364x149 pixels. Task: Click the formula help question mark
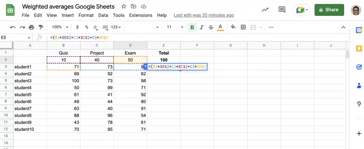145,67
